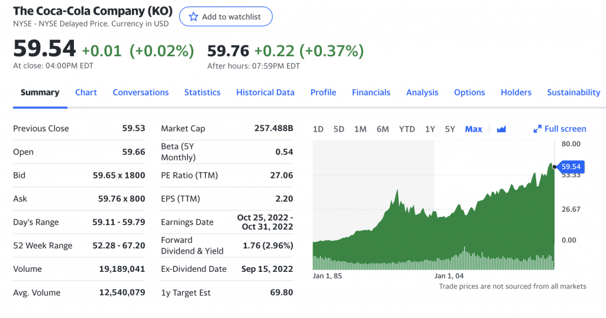This screenshot has width=606, height=318.
Task: Select the 5Y chart range
Action: click(x=450, y=129)
